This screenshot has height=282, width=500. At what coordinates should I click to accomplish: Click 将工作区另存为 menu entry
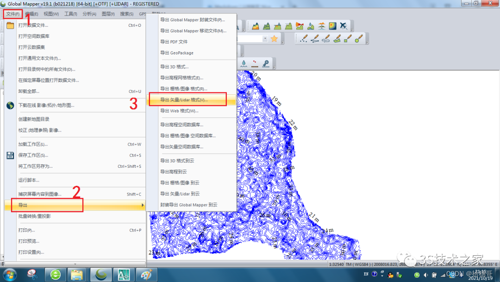(x=75, y=166)
